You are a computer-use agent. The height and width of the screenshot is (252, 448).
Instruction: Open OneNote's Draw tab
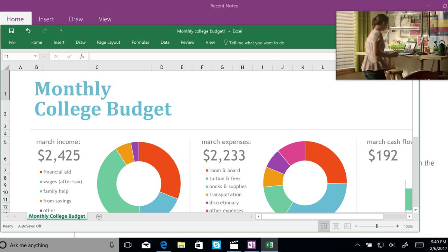[x=76, y=19]
